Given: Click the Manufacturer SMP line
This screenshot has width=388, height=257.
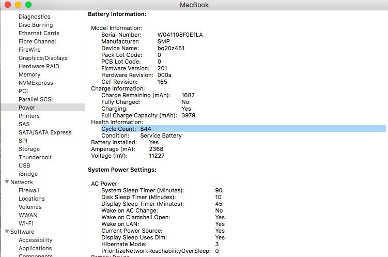Looking at the screenshot, I should (x=135, y=41).
